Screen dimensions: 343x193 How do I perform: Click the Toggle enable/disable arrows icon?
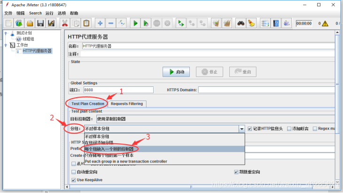point(122,23)
